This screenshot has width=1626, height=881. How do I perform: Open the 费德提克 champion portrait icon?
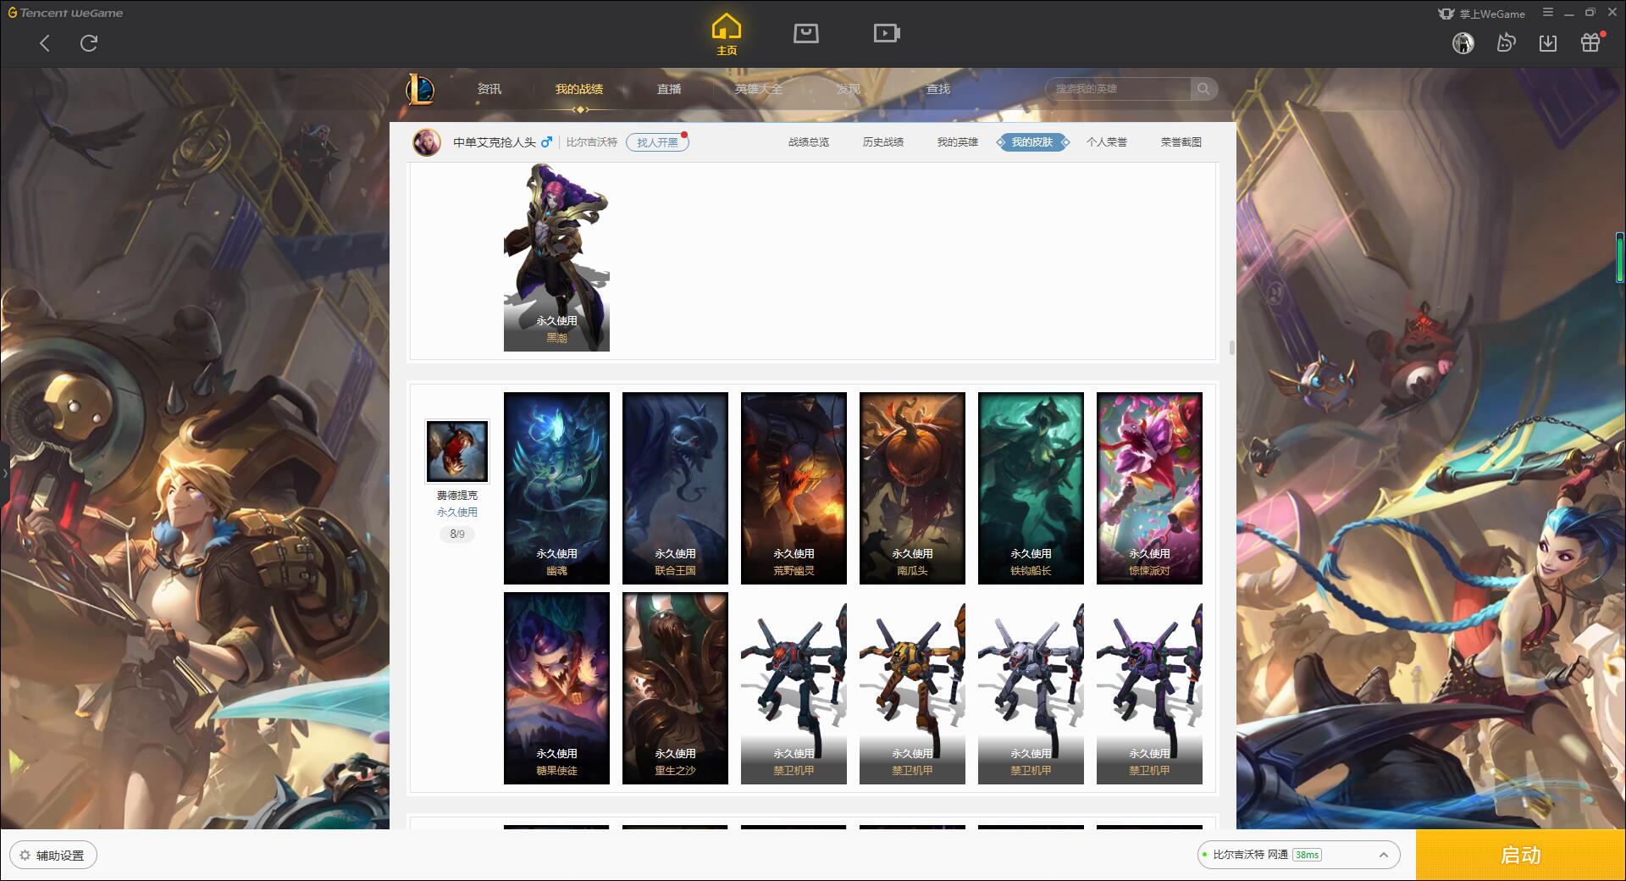[456, 452]
